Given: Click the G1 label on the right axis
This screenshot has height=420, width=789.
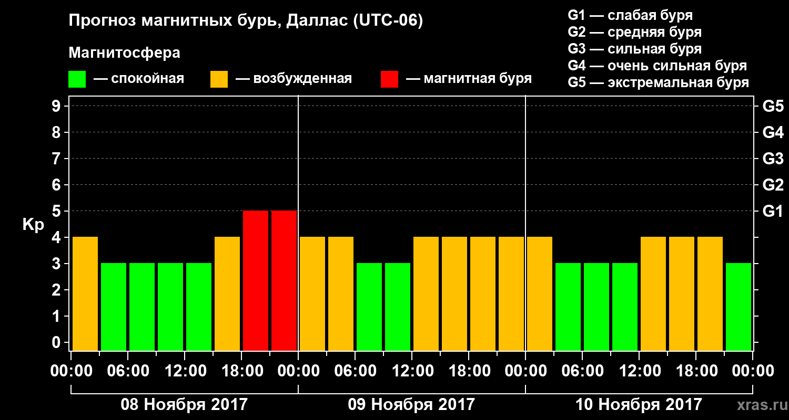Looking at the screenshot, I should [773, 211].
